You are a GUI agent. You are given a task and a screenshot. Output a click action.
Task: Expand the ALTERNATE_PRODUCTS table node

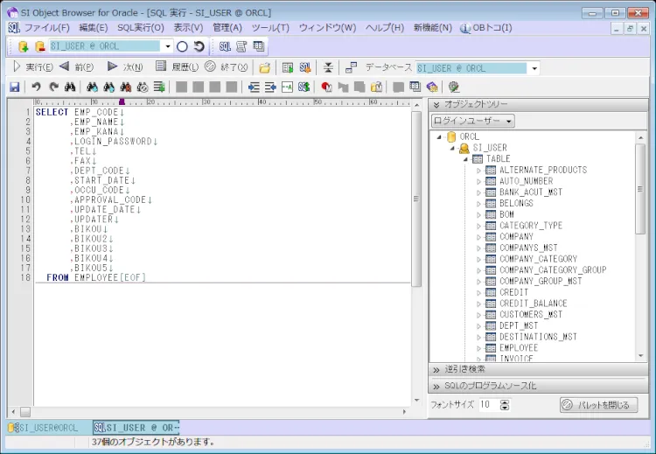click(x=479, y=171)
